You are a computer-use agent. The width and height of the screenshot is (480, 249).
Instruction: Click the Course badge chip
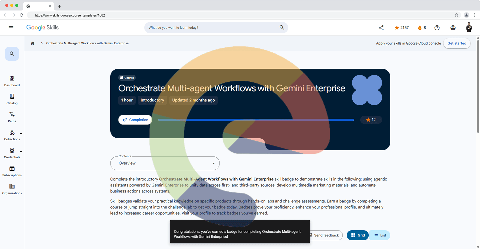127,78
